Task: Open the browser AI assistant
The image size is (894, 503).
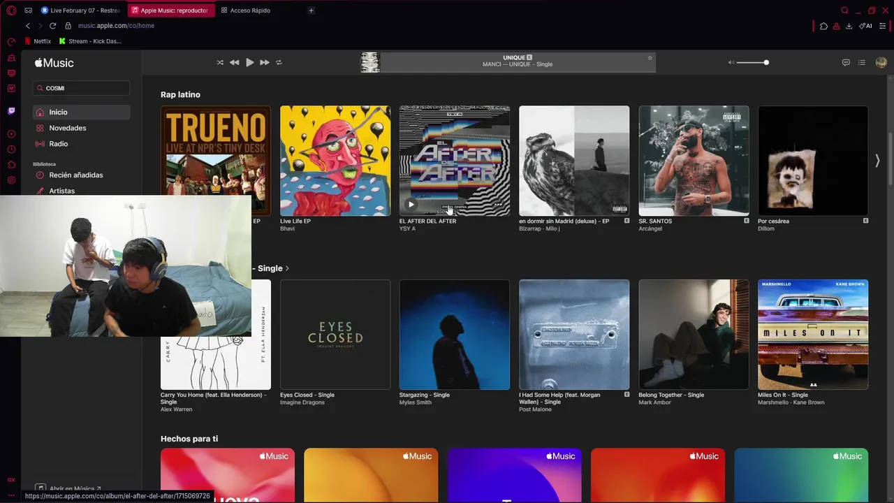Action: pos(865,26)
